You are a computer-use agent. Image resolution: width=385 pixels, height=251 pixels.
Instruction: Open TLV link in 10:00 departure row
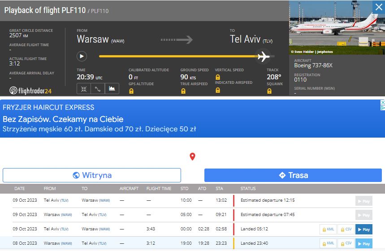65,200
